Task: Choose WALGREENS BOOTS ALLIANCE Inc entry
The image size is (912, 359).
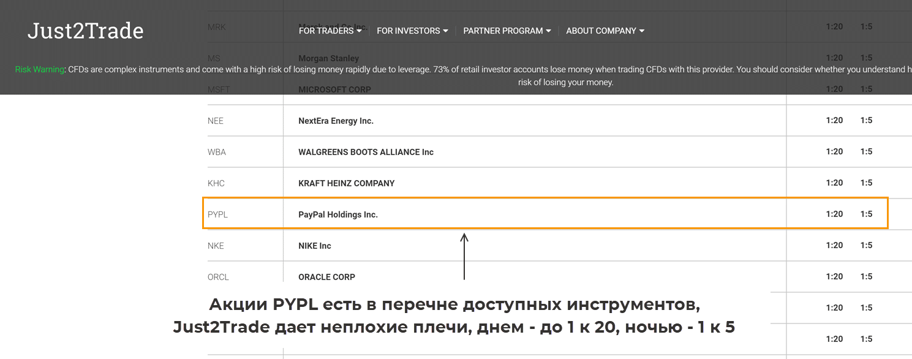Action: click(366, 152)
